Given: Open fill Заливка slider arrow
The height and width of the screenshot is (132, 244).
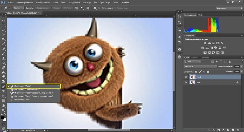Looking at the screenshot, I should click(x=241, y=72).
